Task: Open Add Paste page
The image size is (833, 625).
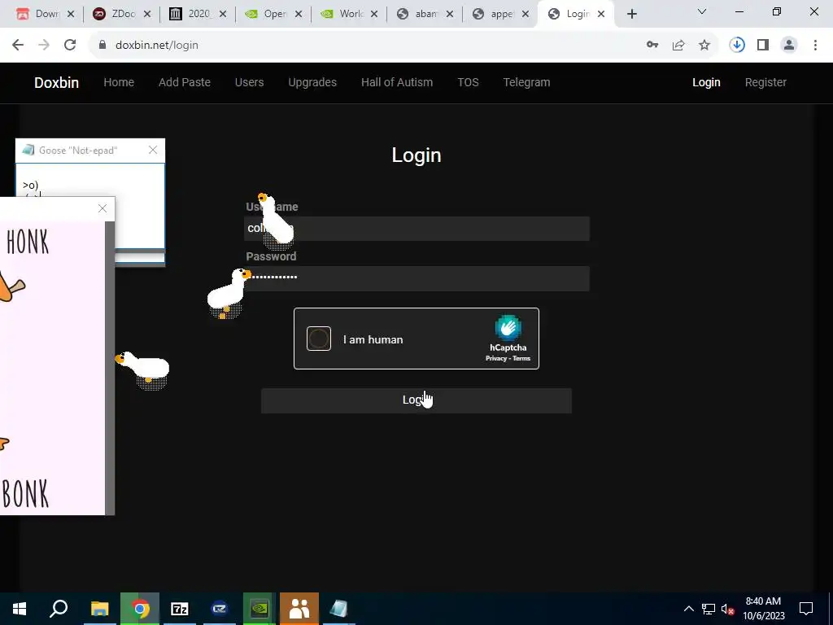Action: click(x=185, y=82)
